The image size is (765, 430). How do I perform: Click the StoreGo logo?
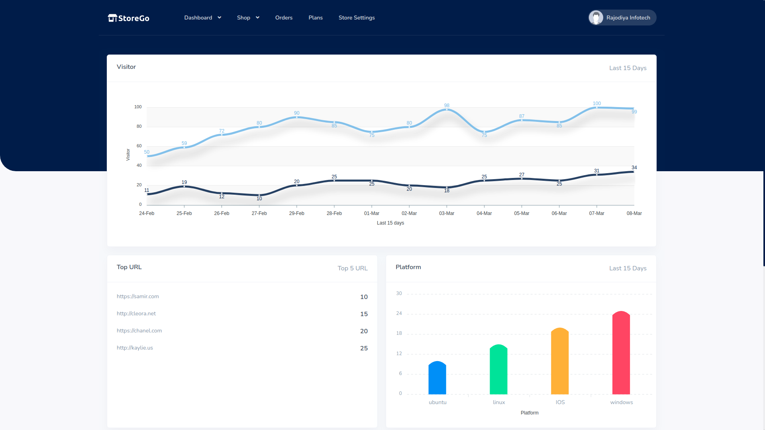(128, 18)
